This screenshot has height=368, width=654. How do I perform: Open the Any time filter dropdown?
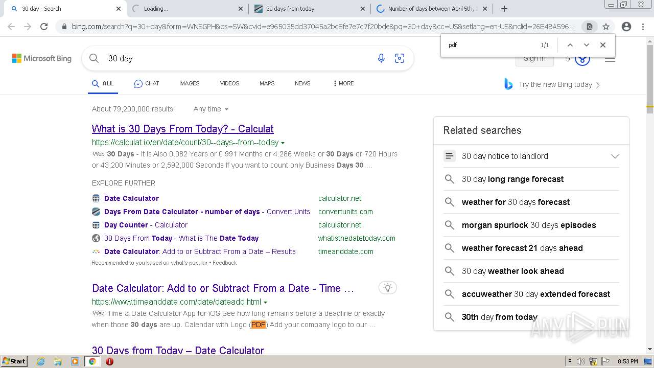tap(211, 109)
